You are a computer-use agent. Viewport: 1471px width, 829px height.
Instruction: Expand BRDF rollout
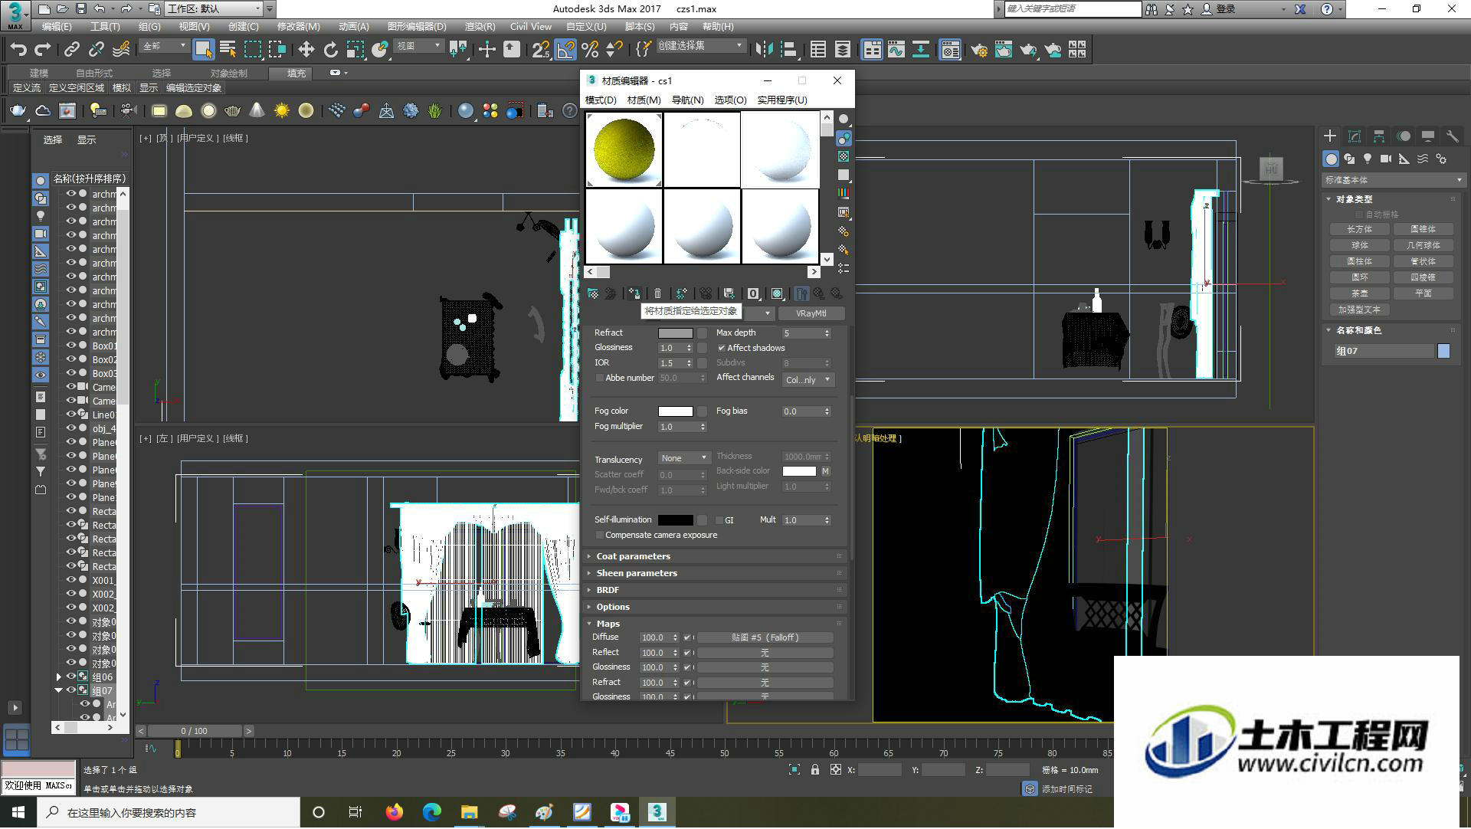(715, 590)
